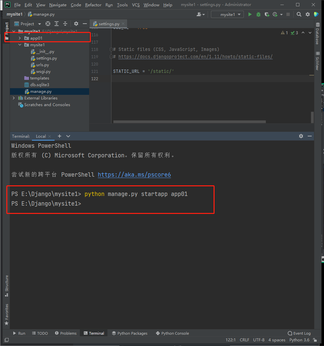Toggle read-only lock icon in status bar

click(x=315, y=340)
